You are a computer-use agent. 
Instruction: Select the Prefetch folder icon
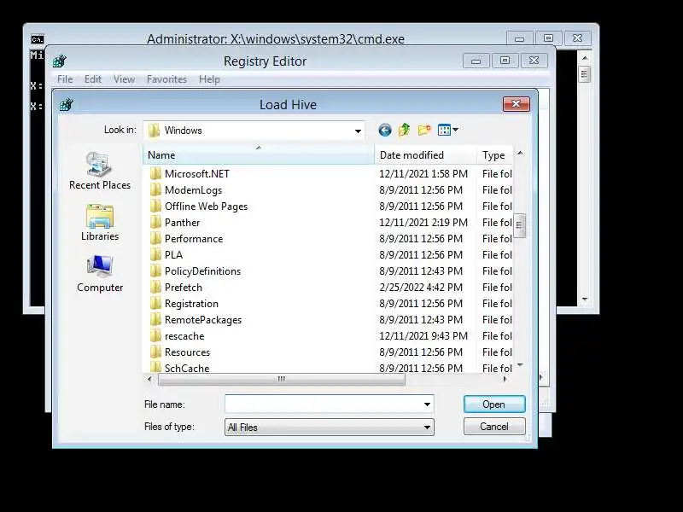point(155,288)
